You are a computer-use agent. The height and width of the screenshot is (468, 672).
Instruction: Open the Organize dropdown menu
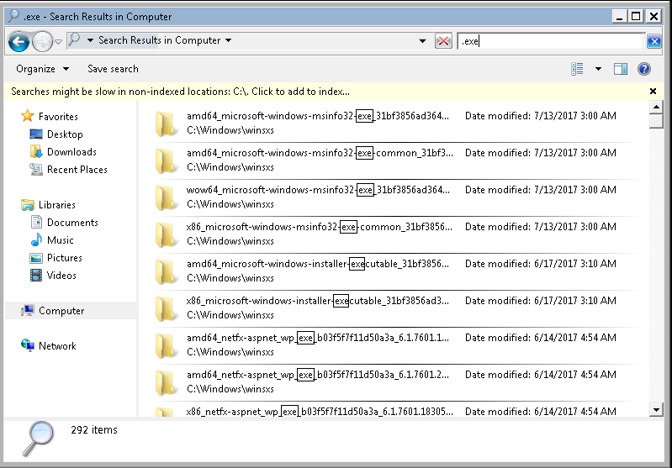tap(42, 69)
